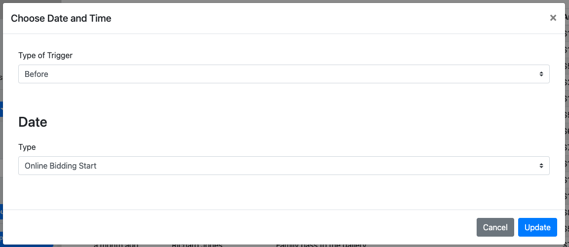Click the arrows on the Before select box
Viewport: 569px width, 247px height.
[x=541, y=74]
